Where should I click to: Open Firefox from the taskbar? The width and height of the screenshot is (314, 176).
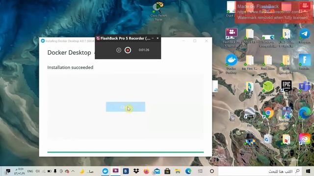click(146, 171)
